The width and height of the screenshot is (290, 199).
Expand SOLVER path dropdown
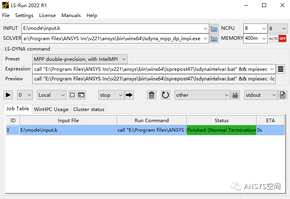click(205, 39)
